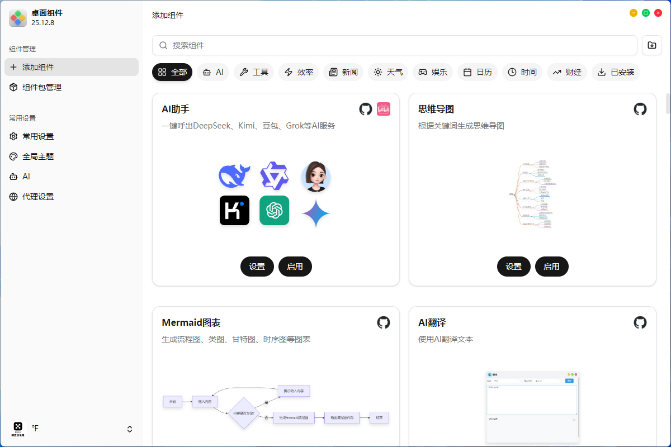Click the Mermaid图表 card title
This screenshot has height=447, width=671.
(x=191, y=322)
